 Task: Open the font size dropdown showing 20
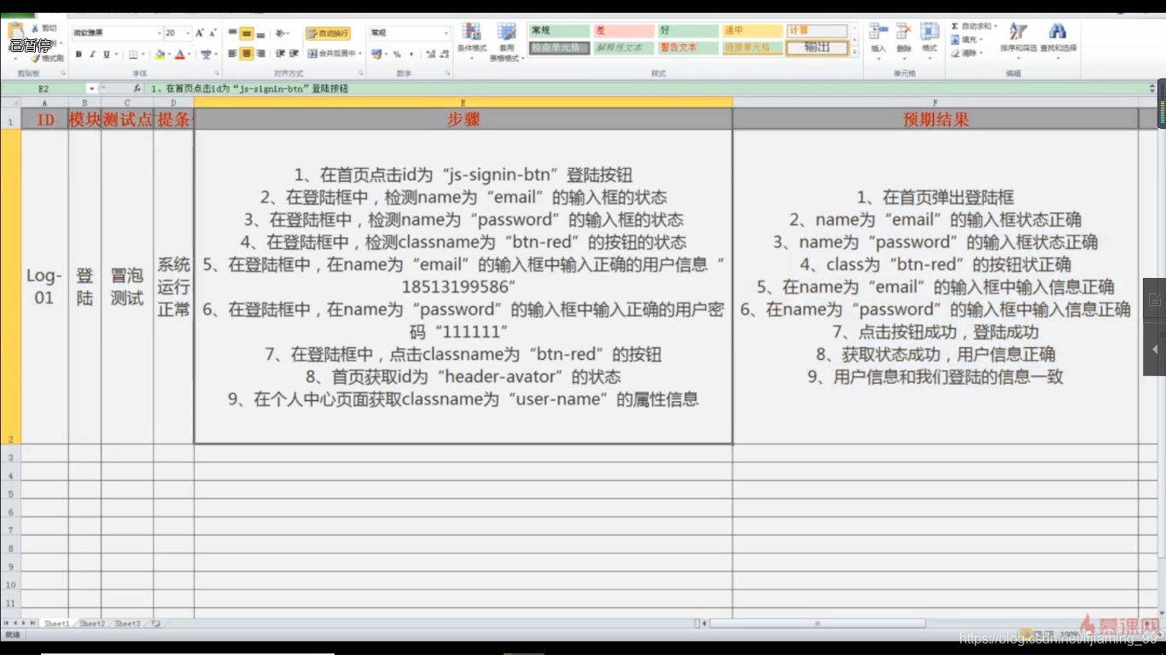coord(188,33)
